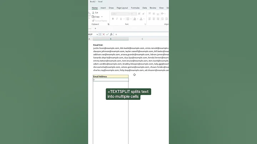Select column B header
Image resolution: width=257 pixels, height=144 pixels.
[x=111, y=39]
